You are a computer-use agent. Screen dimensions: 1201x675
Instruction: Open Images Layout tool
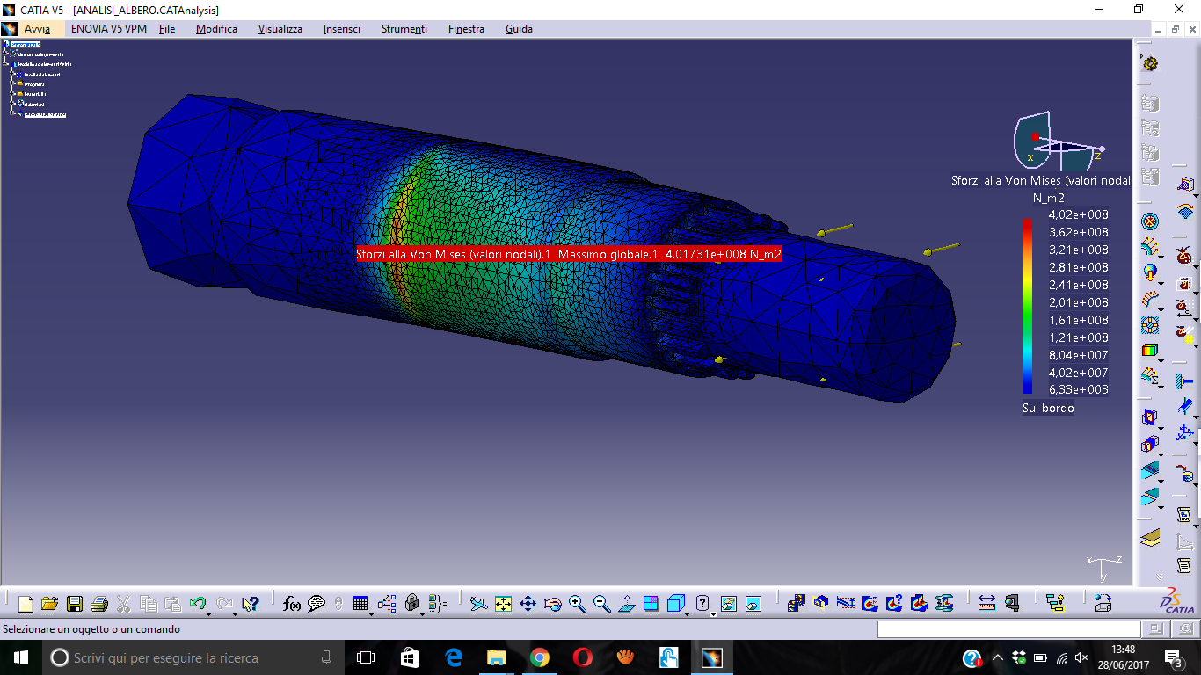coord(919,604)
